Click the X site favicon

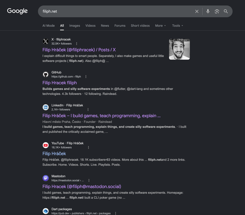45,42
